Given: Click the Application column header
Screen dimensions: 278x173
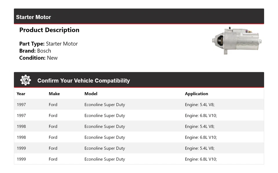Looking at the screenshot, I should click(196, 94).
